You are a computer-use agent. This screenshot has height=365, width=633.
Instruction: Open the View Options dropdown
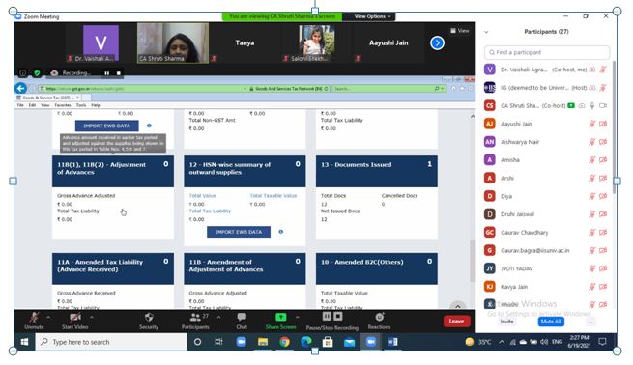tap(372, 16)
